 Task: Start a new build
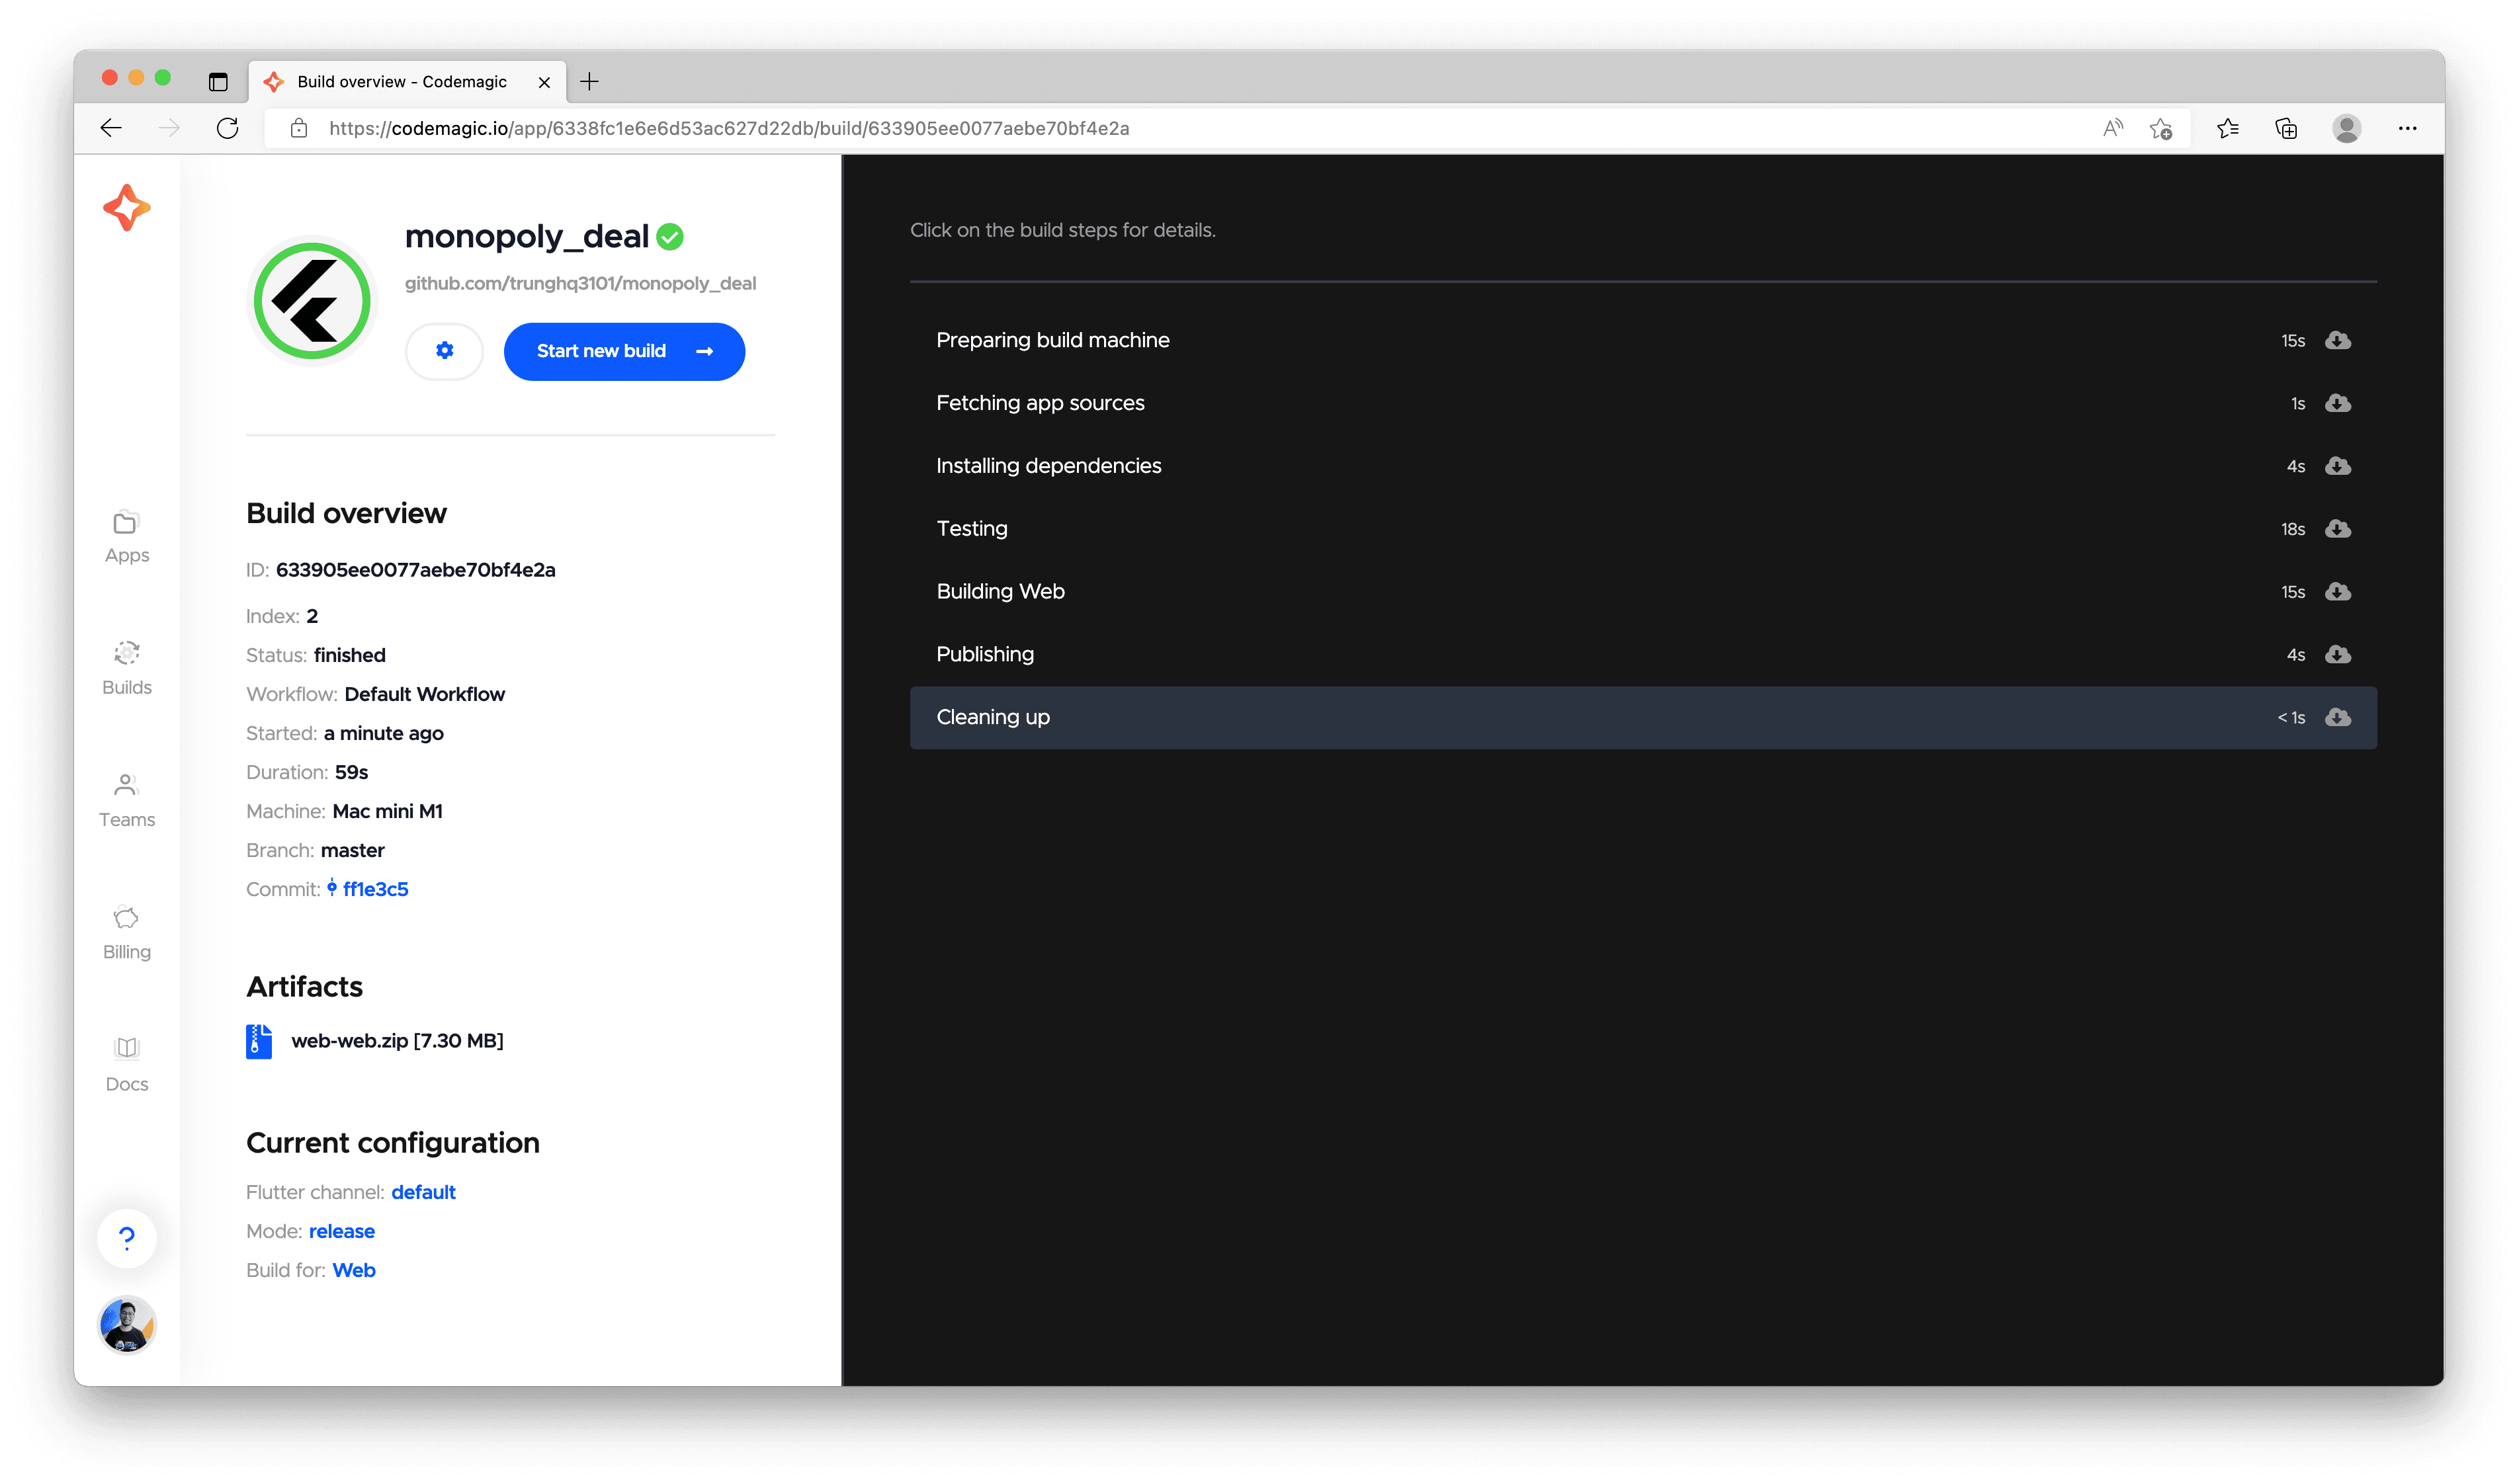pyautogui.click(x=624, y=351)
